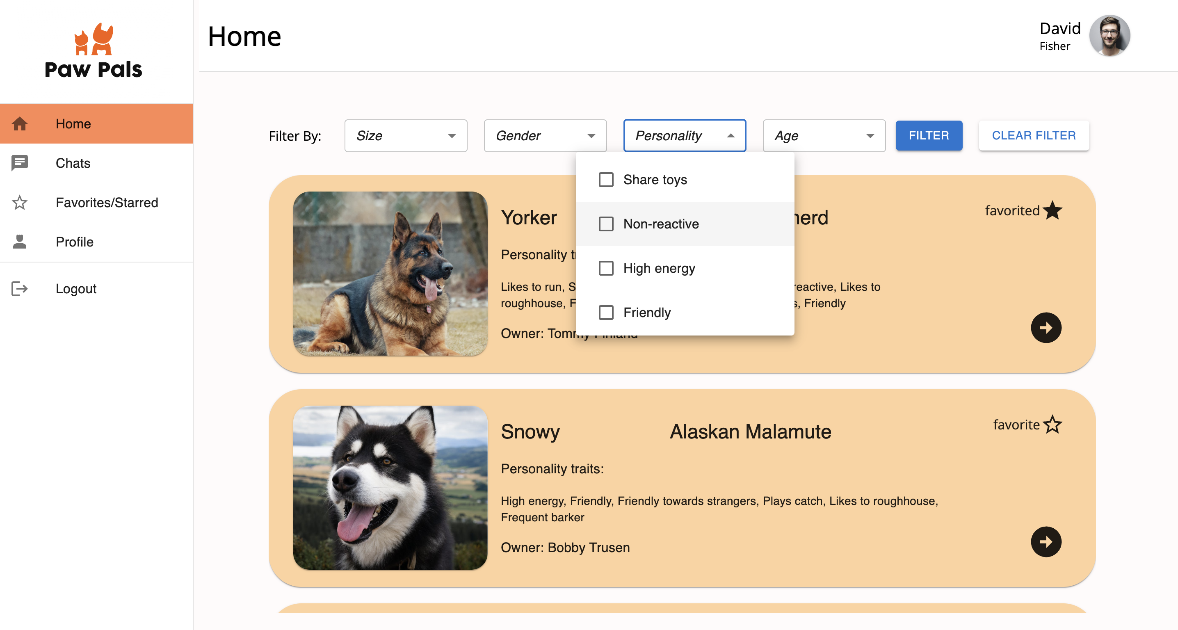Click the Home house icon in sidebar

coord(20,123)
